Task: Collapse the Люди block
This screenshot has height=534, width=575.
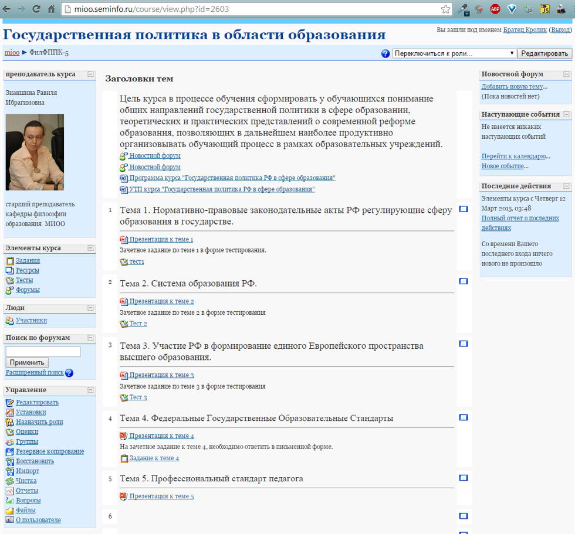Action: point(90,308)
